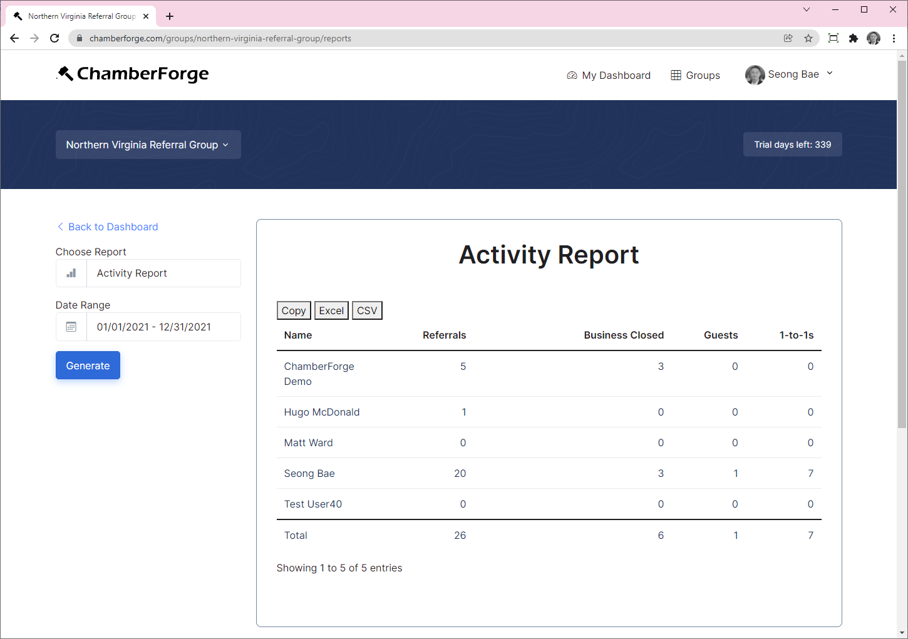Open the calendar icon in Date Range
908x639 pixels.
pyautogui.click(x=71, y=326)
